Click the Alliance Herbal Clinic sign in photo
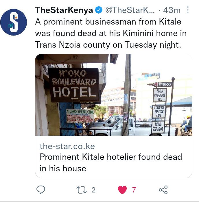The image size is (199, 202). [80, 116]
